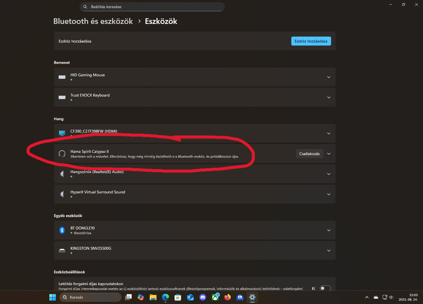The width and height of the screenshot is (423, 304).
Task: Click the KINGSTON SNV2S500G device name
Action: tap(91, 248)
